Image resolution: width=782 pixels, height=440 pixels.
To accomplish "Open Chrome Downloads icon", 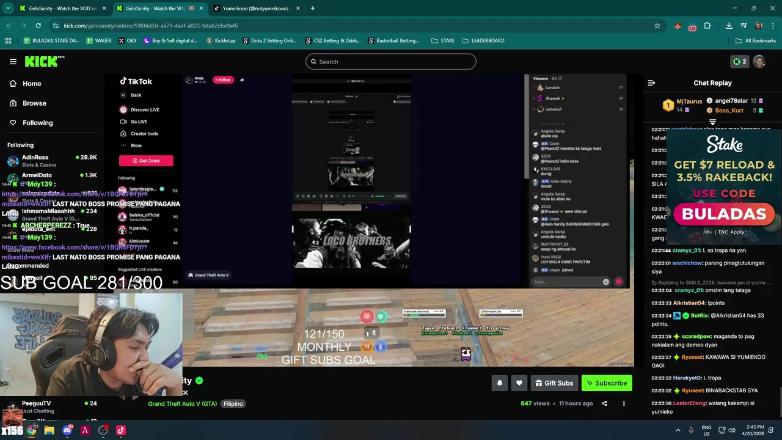I will [729, 26].
